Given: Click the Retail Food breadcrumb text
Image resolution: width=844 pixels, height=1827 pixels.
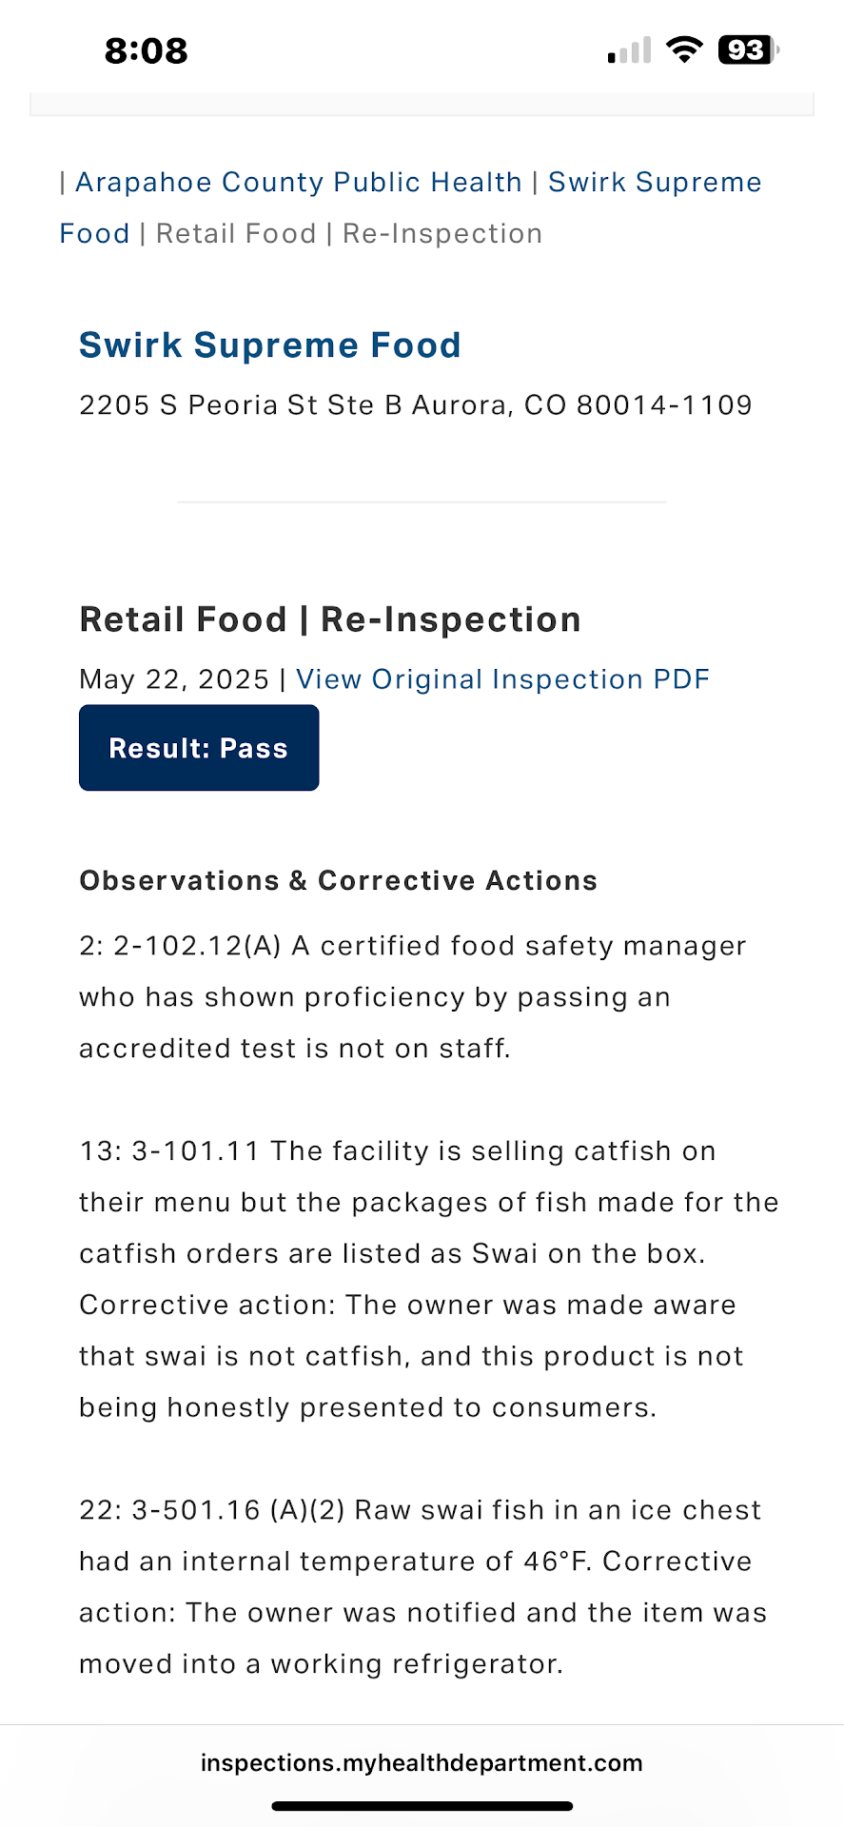Looking at the screenshot, I should (x=236, y=233).
